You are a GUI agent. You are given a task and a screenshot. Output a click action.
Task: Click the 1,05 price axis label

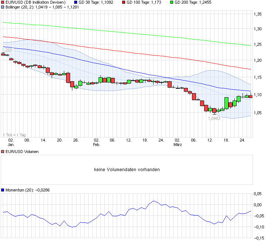[x=258, y=113]
